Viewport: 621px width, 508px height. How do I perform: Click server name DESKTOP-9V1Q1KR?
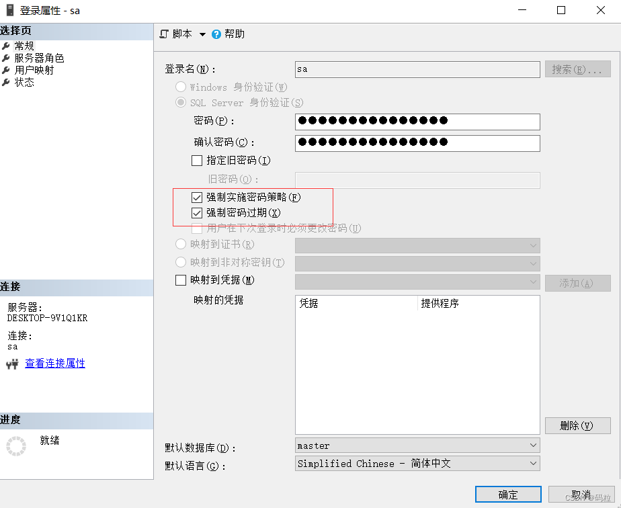coord(47,318)
